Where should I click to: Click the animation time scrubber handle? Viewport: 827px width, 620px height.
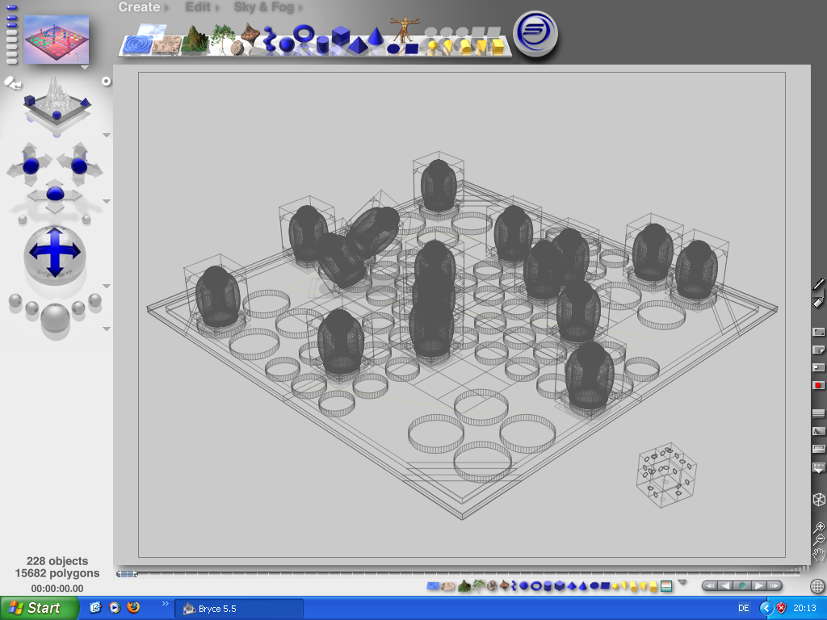pos(127,574)
